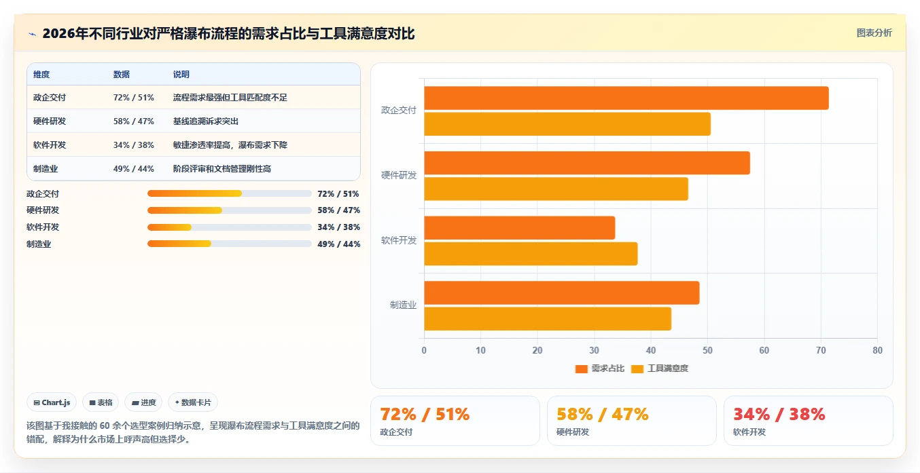Click 制造业 cell in the table
This screenshot has width=920, height=473.
[x=46, y=169]
